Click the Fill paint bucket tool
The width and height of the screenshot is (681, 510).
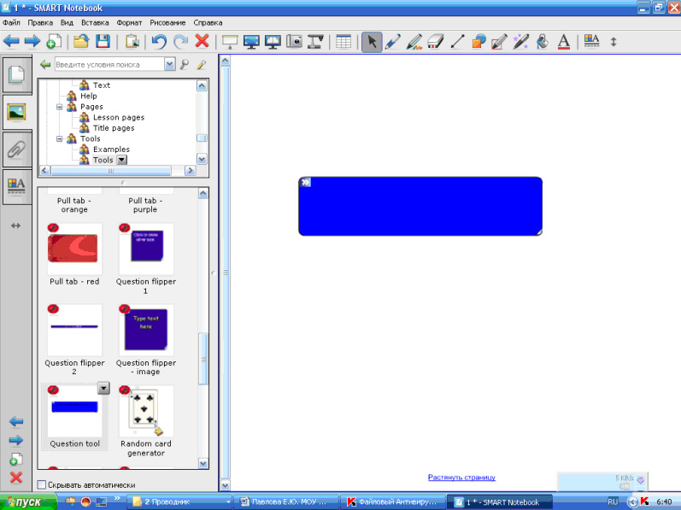pyautogui.click(x=543, y=41)
